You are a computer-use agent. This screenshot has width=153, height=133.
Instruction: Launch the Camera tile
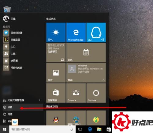coord(76,93)
